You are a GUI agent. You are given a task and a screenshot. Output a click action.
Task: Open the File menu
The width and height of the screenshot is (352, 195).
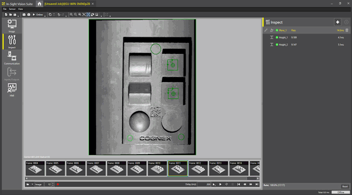point(5,9)
